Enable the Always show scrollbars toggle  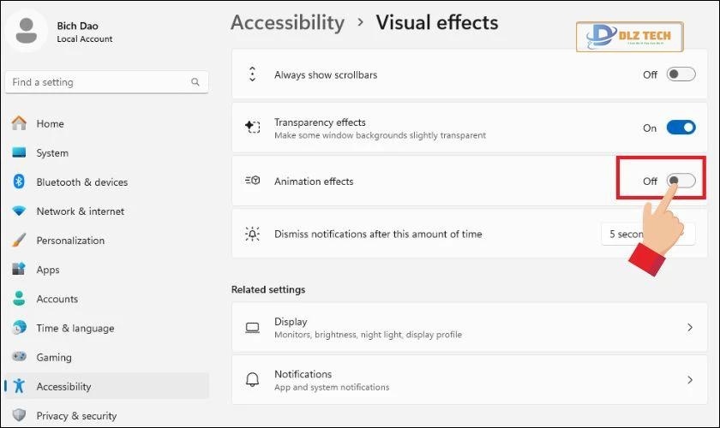pyautogui.click(x=681, y=74)
